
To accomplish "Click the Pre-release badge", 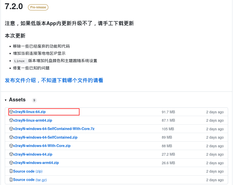I will point(38,7).
